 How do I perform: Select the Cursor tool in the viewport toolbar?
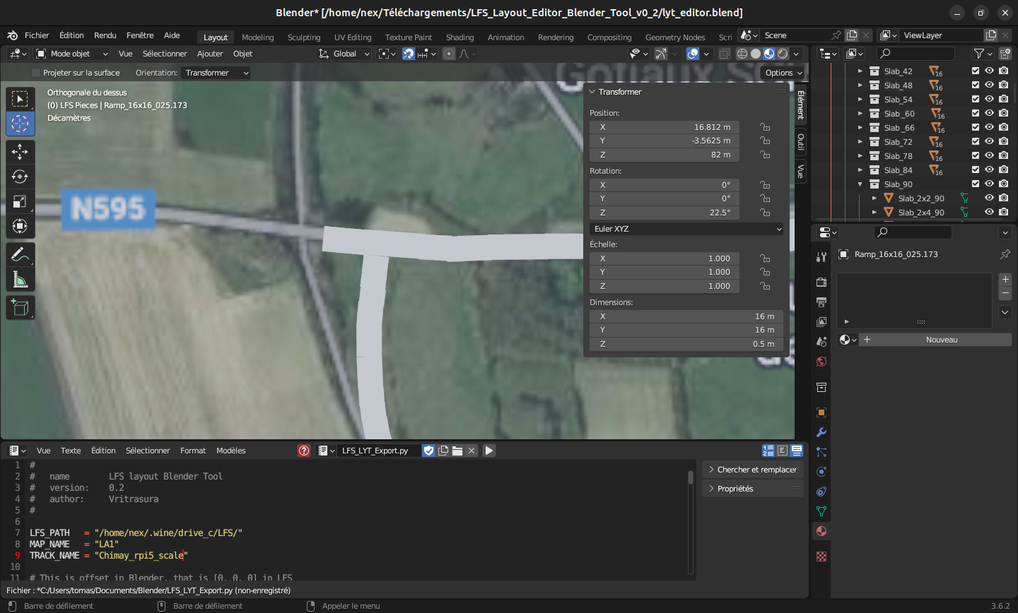click(x=20, y=124)
